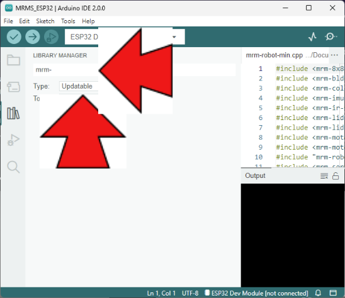Click the Output panel title

pos(255,175)
